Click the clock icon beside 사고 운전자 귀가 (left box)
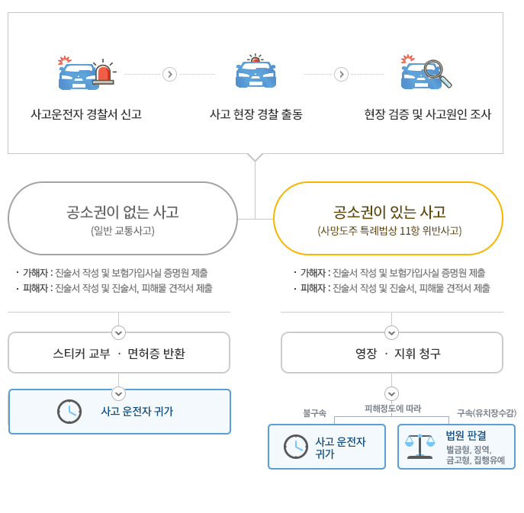This screenshot has height=513, width=524. pyautogui.click(x=69, y=412)
